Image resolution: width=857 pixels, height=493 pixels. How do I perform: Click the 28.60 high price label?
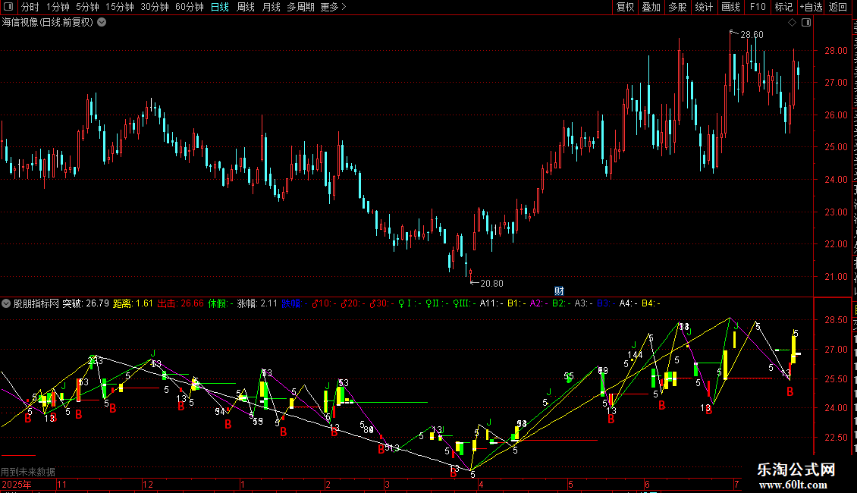752,34
